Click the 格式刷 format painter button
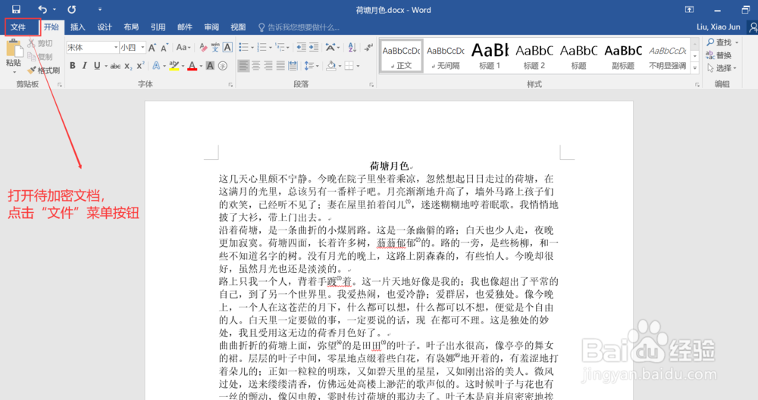The height and width of the screenshot is (400, 758). pos(43,70)
